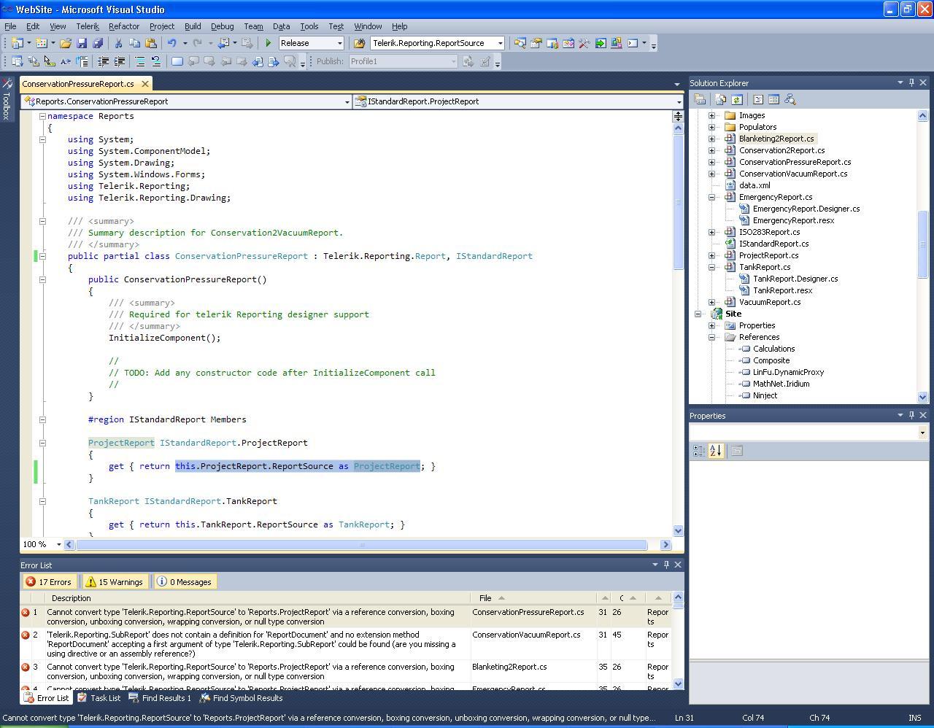Expand the Blanketing2Report.cs tree node

(x=711, y=139)
